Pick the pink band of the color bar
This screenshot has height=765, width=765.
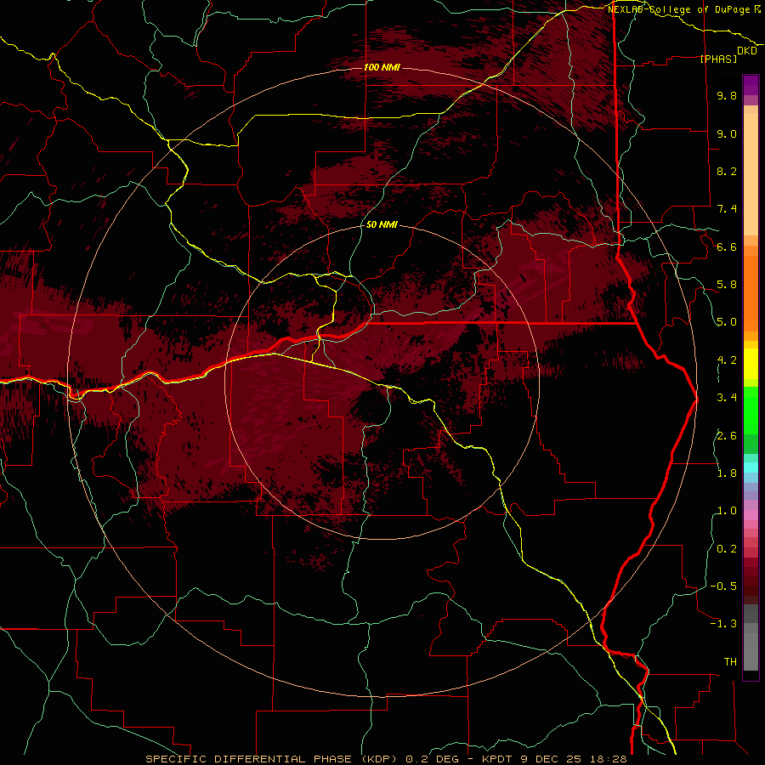click(751, 515)
